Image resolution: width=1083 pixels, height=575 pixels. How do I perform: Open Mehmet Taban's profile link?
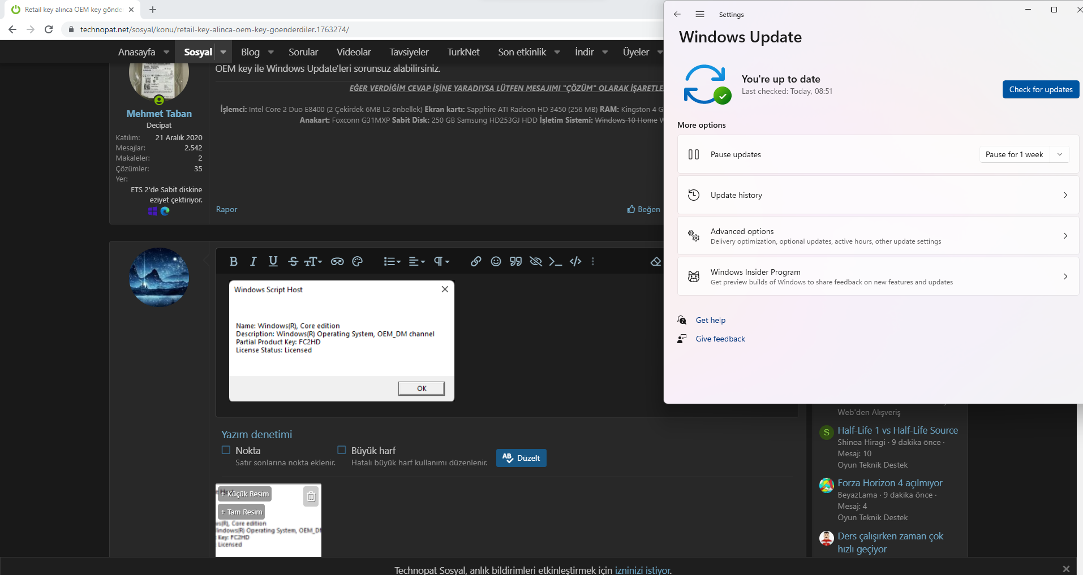(159, 114)
